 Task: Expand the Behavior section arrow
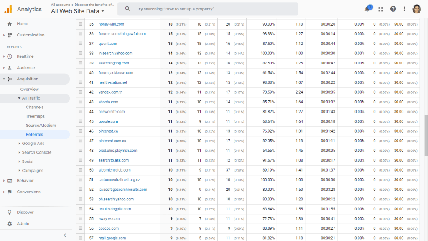click(x=4, y=181)
